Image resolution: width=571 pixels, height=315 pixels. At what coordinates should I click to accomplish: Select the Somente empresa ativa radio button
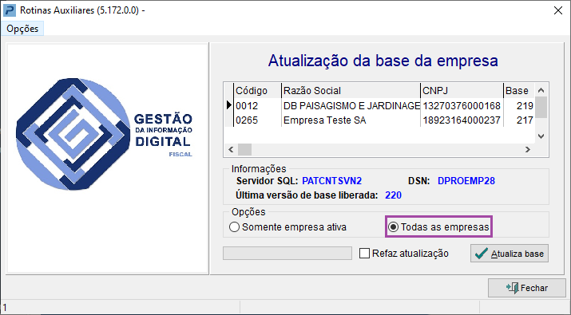click(x=287, y=227)
